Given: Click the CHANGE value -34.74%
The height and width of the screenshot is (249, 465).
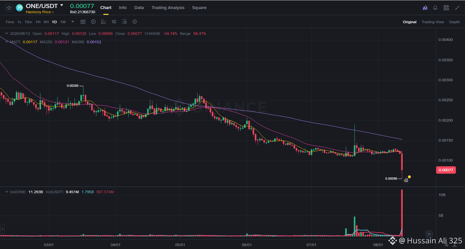Looking at the screenshot, I should click(170, 34).
